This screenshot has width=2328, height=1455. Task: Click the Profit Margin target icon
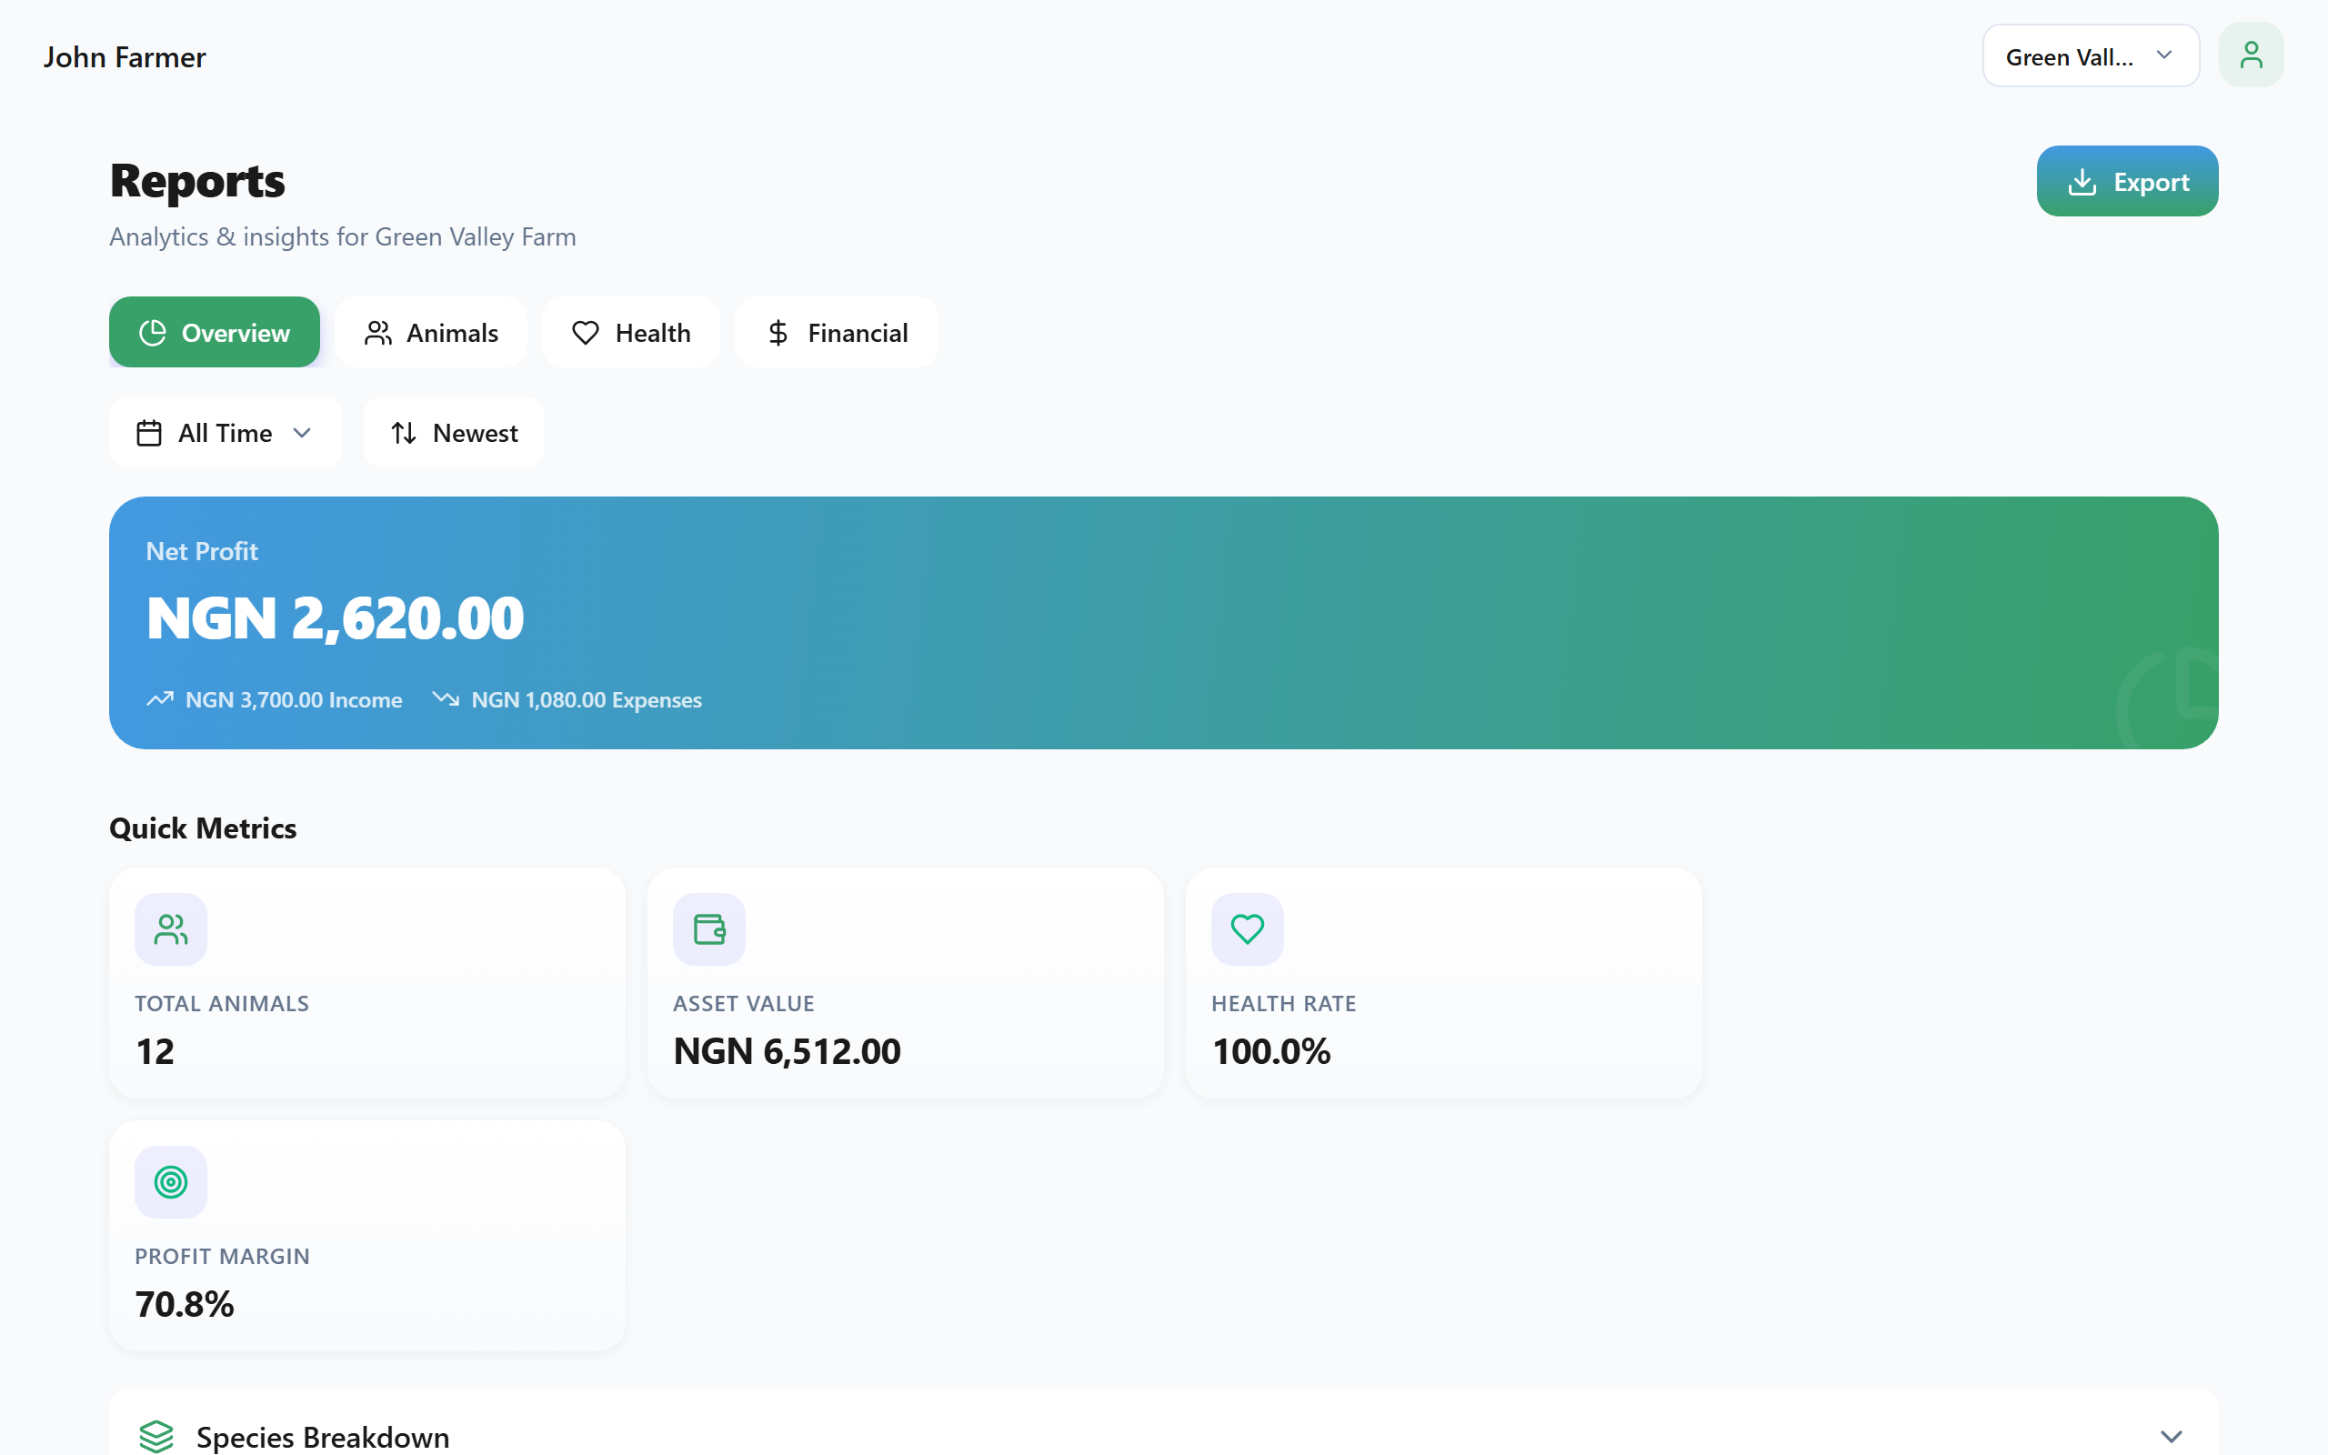pos(171,1181)
